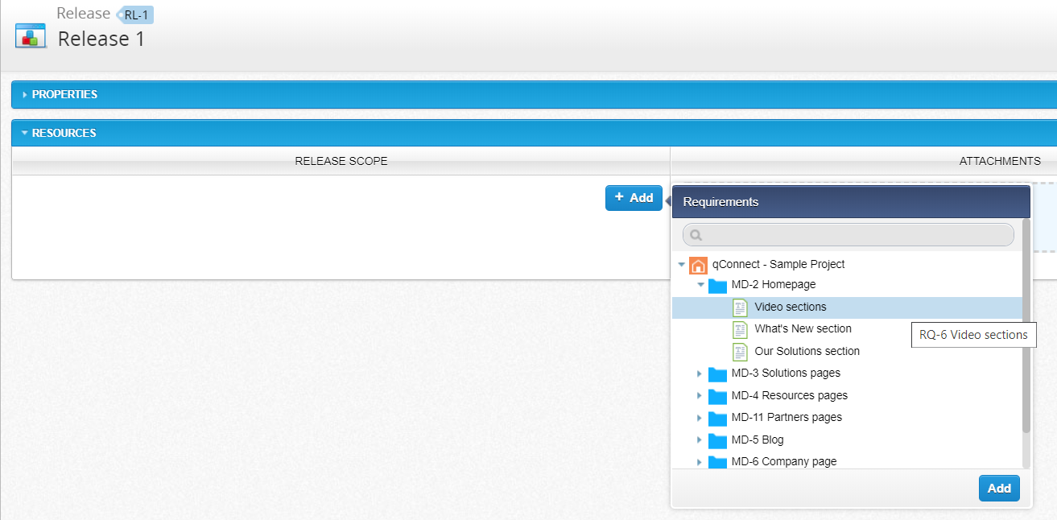Image resolution: width=1057 pixels, height=520 pixels.
Task: Select the Our Solutions section requirement
Action: pyautogui.click(x=807, y=351)
